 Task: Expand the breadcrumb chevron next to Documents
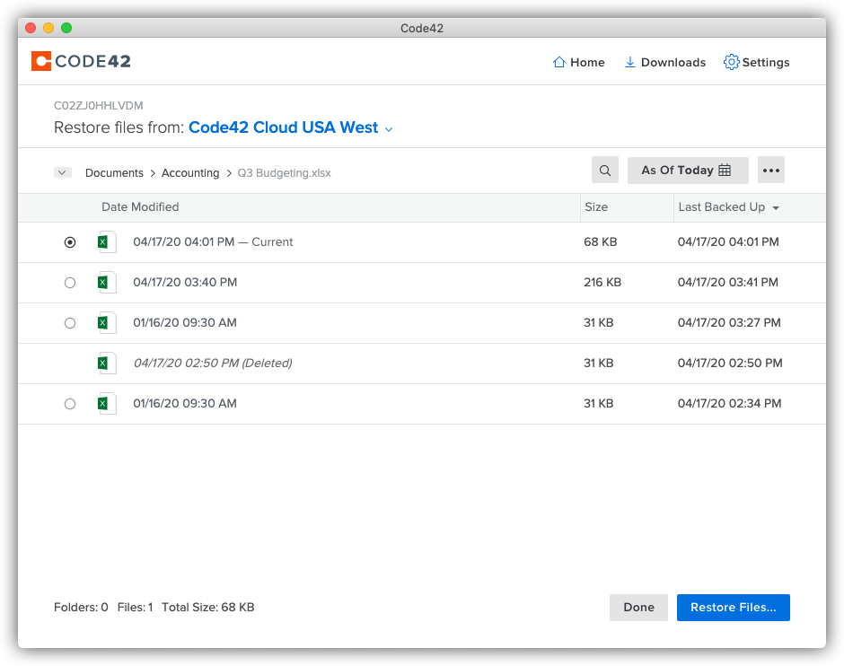point(62,172)
